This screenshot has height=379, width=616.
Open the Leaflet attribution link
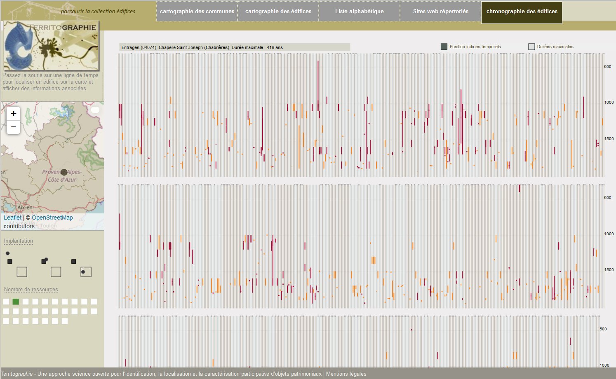[x=12, y=218]
